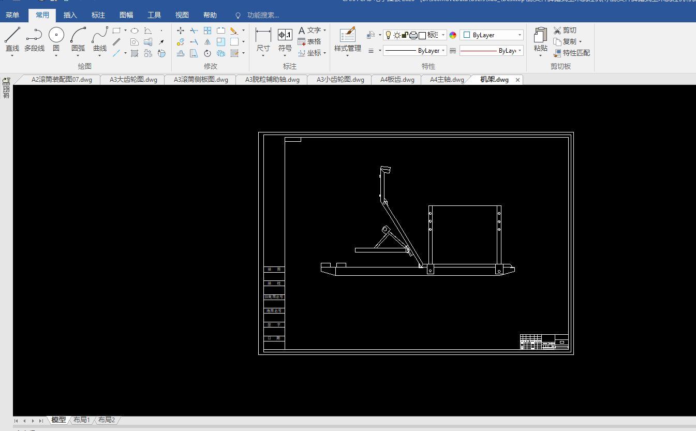The image size is (696, 431).
Task: Pick the 圆 (Circle) tool
Action: click(56, 35)
